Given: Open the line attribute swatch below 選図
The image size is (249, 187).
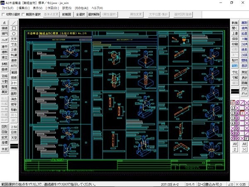Looking at the screenshot, I should tap(235, 91).
